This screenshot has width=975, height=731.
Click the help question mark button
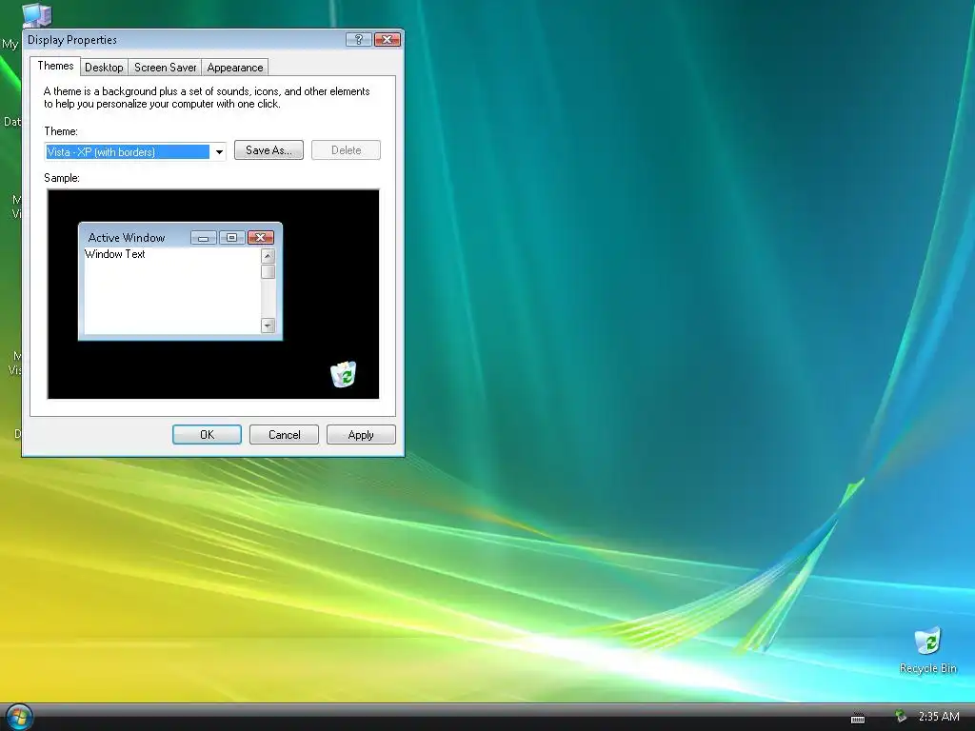point(359,40)
